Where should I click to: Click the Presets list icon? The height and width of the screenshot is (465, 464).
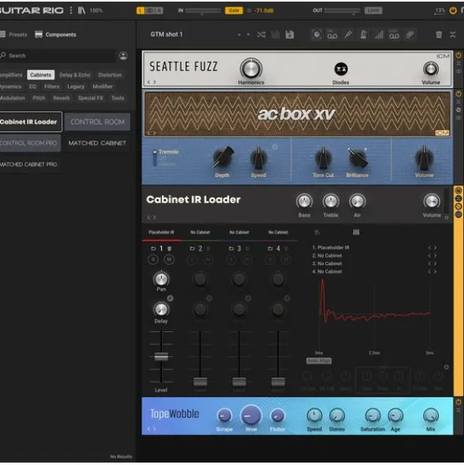tap(2, 35)
